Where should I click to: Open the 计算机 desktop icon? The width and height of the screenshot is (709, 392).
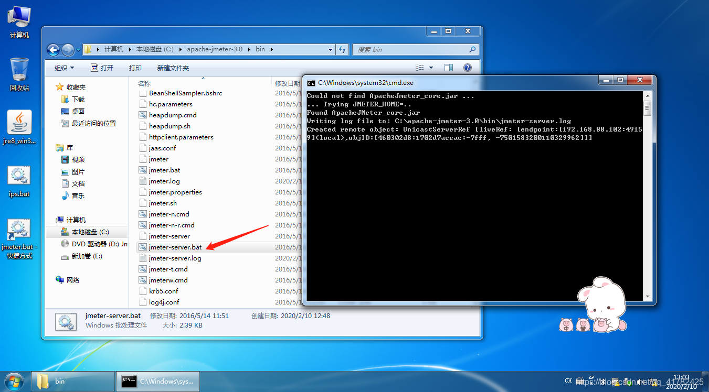click(19, 22)
